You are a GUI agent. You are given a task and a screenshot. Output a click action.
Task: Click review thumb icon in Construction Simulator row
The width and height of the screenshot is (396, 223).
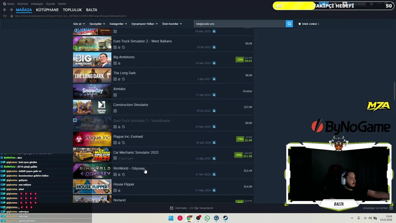tap(214, 111)
